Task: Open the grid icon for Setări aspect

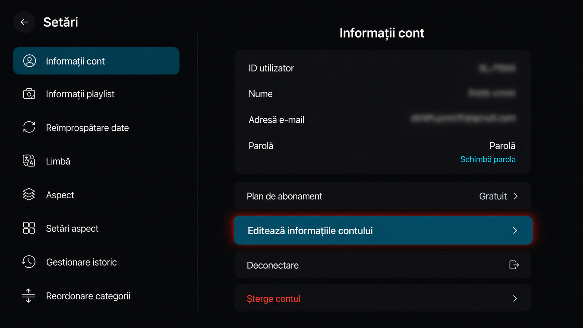Action: coord(29,228)
